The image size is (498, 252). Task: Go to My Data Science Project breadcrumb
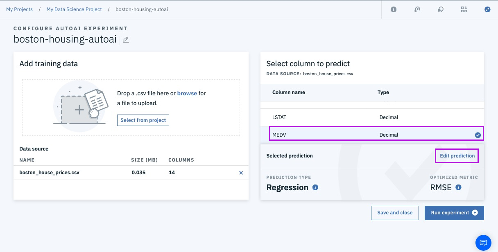(74, 9)
